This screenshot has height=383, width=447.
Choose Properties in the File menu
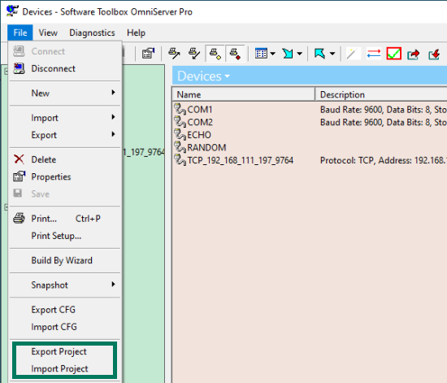point(65,176)
